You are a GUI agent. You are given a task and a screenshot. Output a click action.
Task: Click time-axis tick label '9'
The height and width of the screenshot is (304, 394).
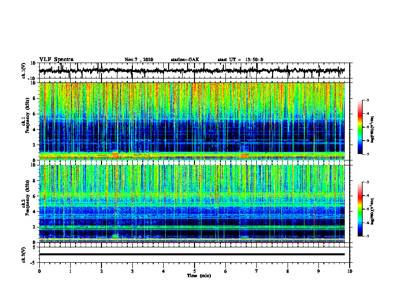coord(318,271)
